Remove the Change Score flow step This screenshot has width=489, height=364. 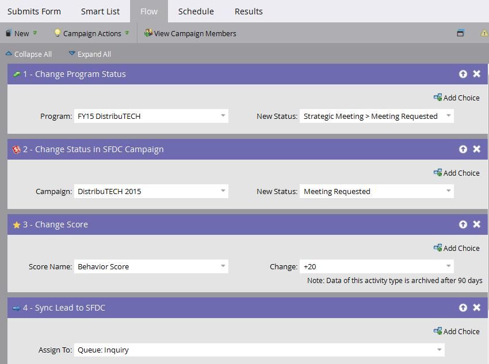(476, 224)
